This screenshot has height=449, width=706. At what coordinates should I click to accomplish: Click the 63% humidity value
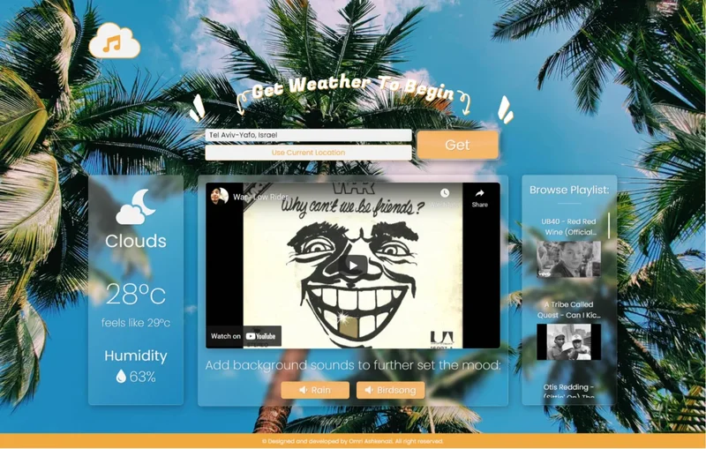[142, 377]
